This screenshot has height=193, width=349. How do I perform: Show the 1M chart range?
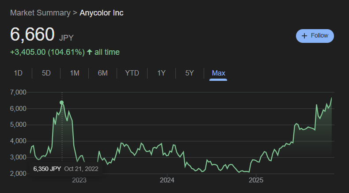[75, 73]
